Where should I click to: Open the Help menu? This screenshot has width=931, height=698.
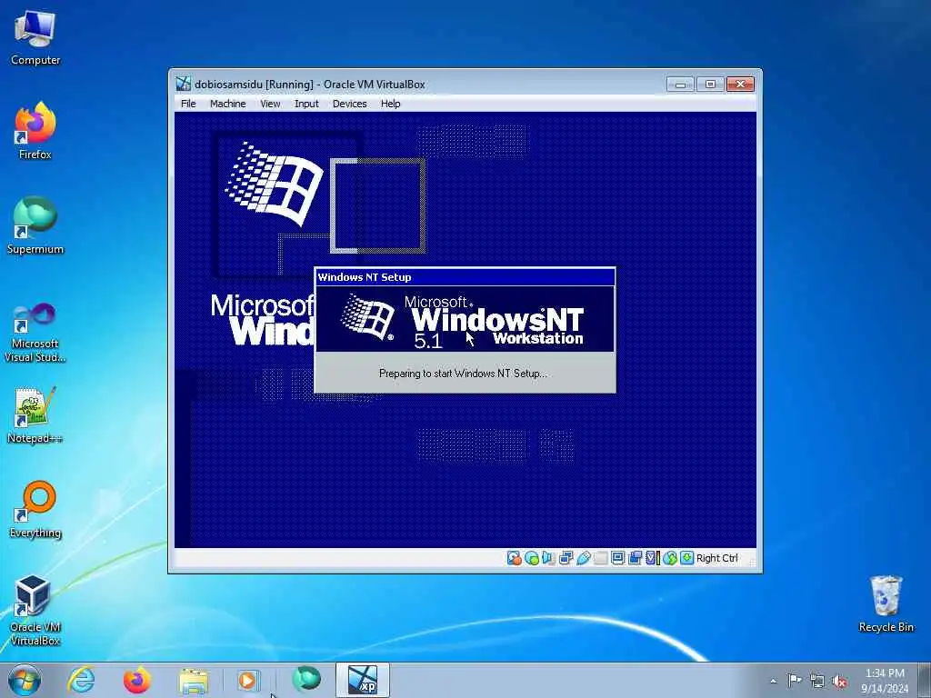(x=390, y=104)
